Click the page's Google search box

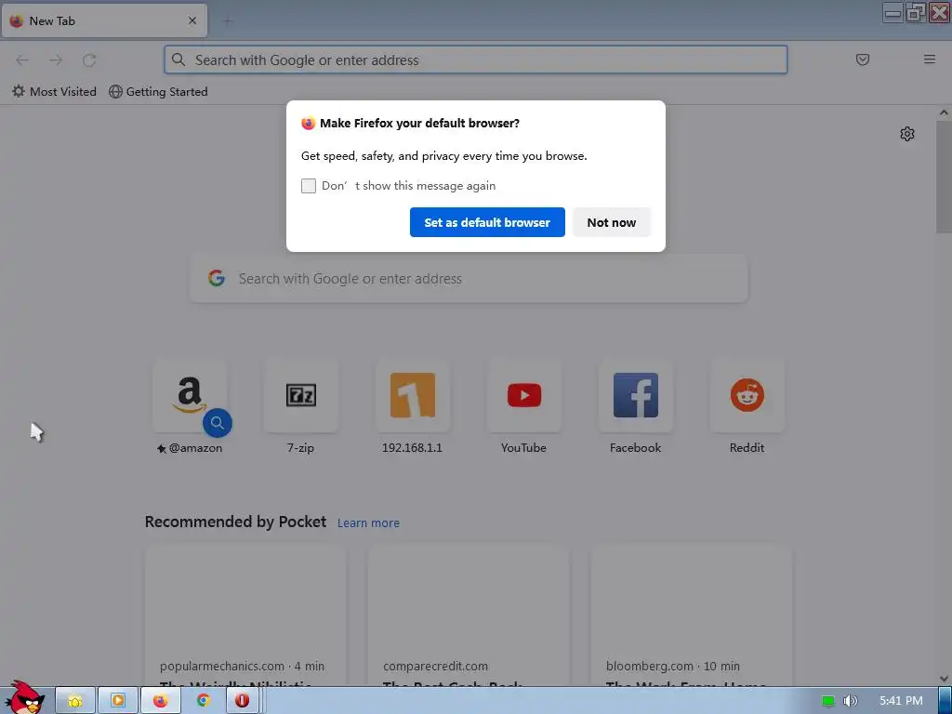pyautogui.click(x=469, y=279)
